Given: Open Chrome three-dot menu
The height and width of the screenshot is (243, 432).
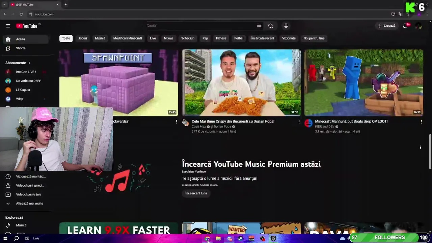Looking at the screenshot, I should click(427, 14).
